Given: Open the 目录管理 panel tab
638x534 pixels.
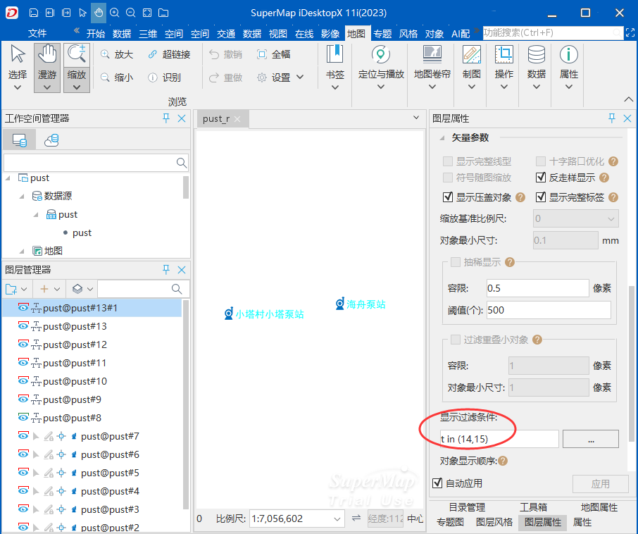Looking at the screenshot, I should pyautogui.click(x=467, y=507).
